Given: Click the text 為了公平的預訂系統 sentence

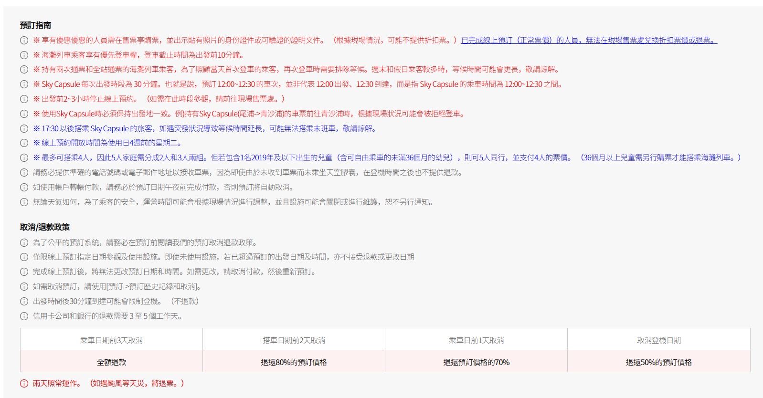Looking at the screenshot, I should point(146,243).
